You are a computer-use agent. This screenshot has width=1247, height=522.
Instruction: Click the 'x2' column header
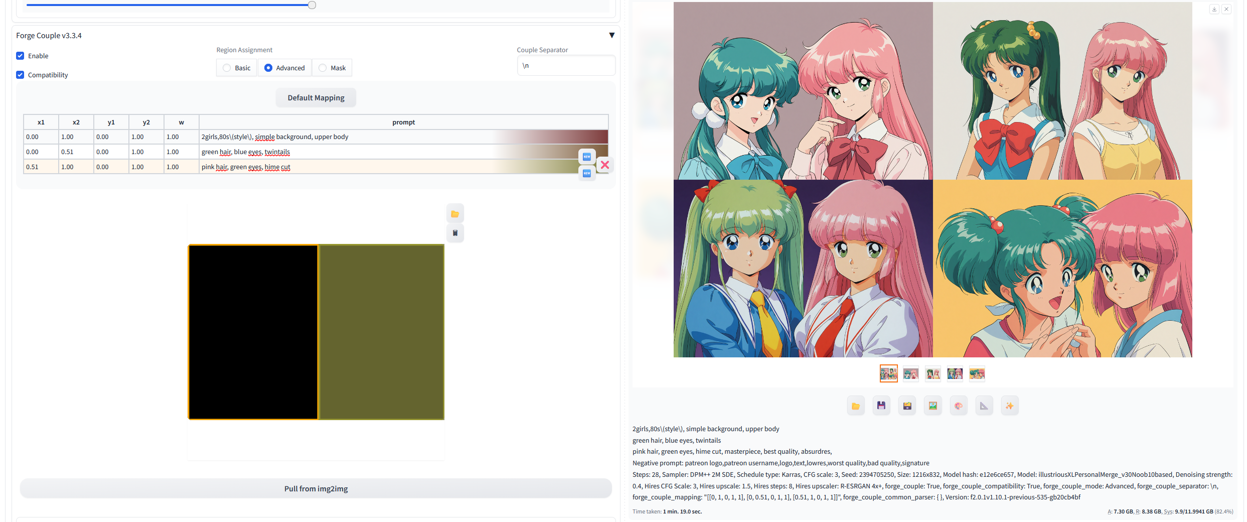click(76, 122)
